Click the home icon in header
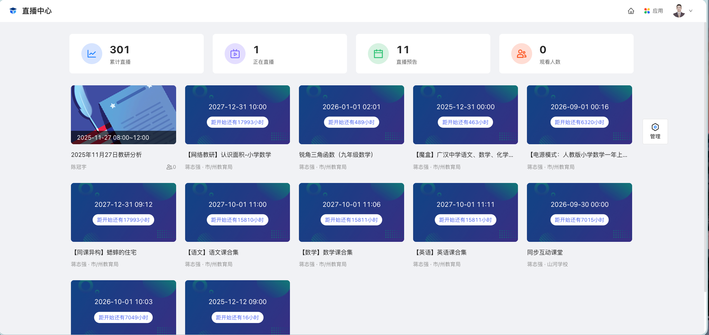 click(631, 11)
